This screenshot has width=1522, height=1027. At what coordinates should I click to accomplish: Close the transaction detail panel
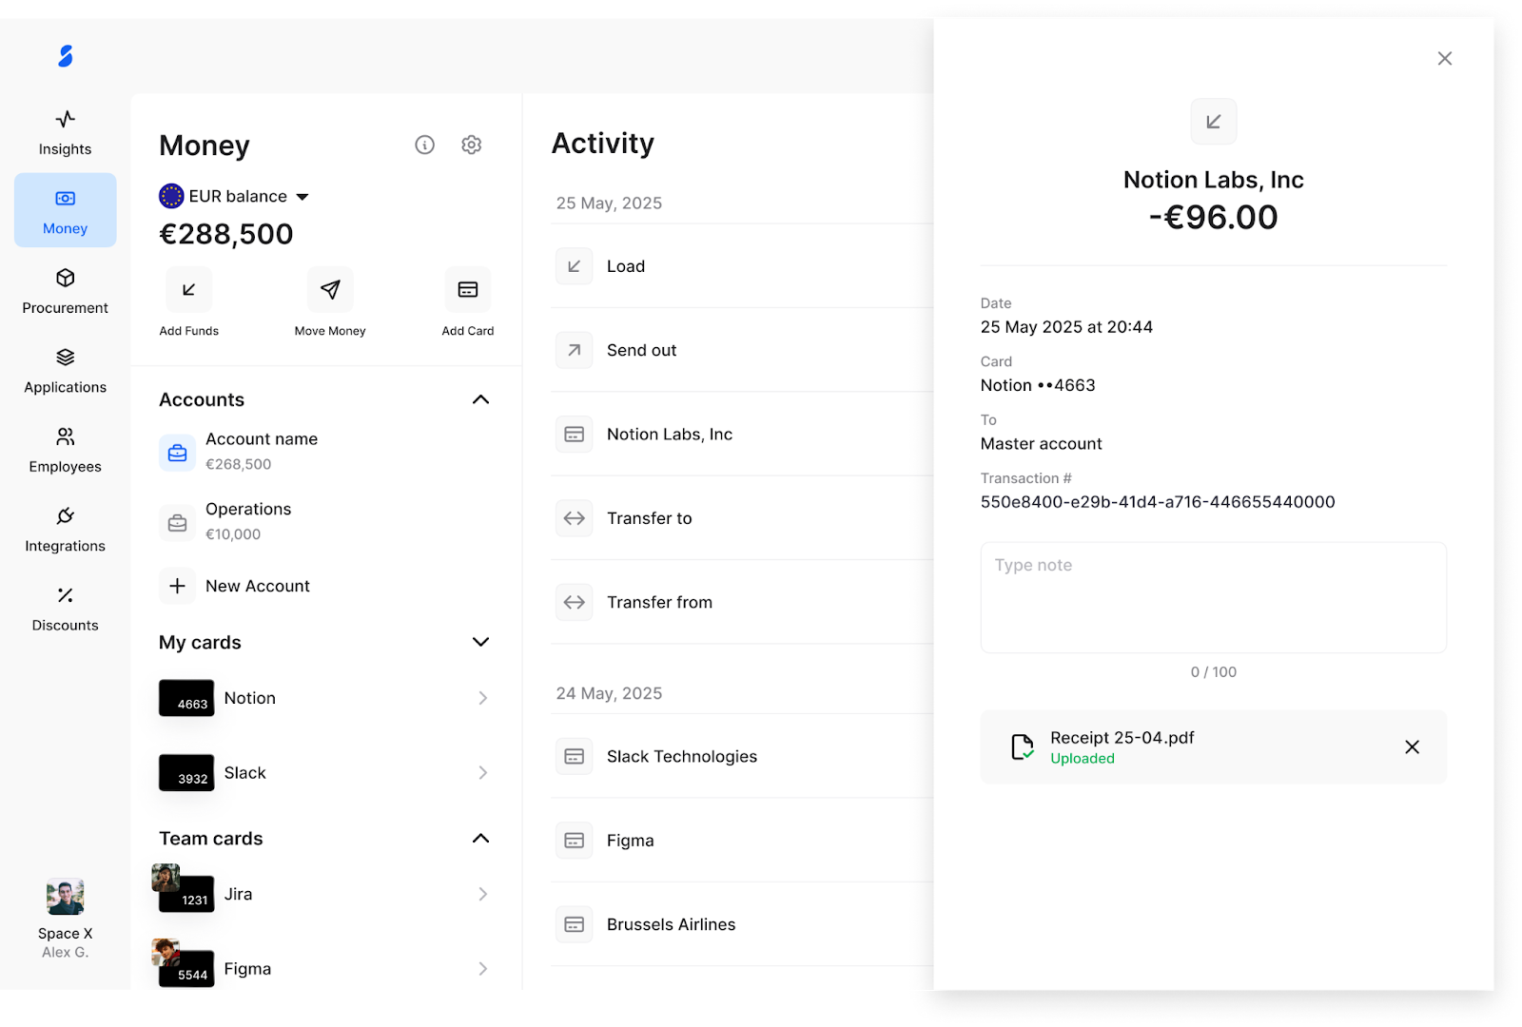(1444, 58)
